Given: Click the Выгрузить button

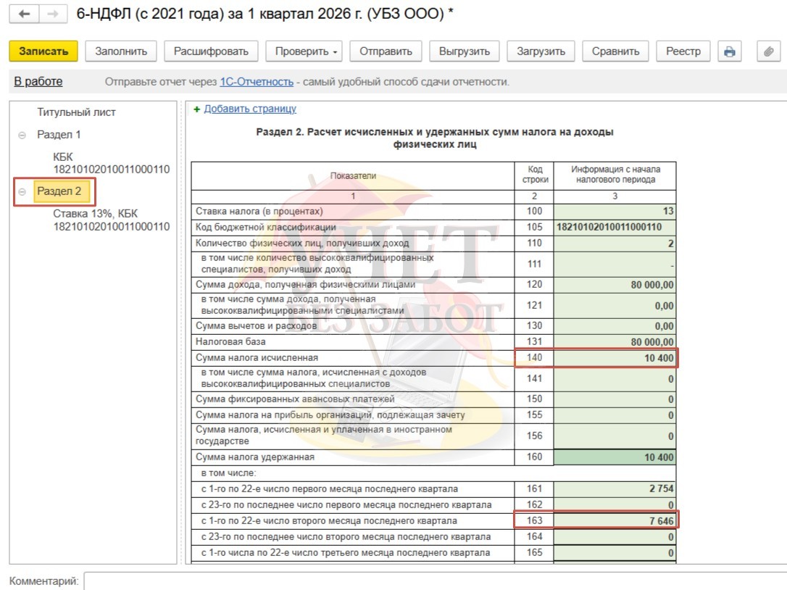Looking at the screenshot, I should (465, 51).
